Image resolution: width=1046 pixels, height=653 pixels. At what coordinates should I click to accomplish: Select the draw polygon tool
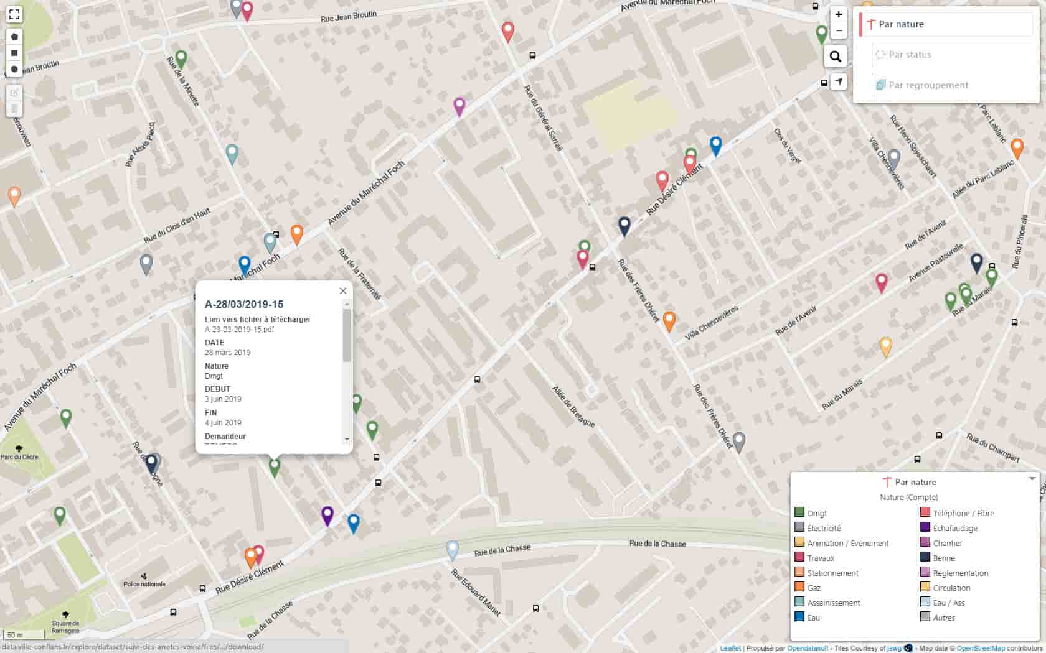tap(14, 37)
